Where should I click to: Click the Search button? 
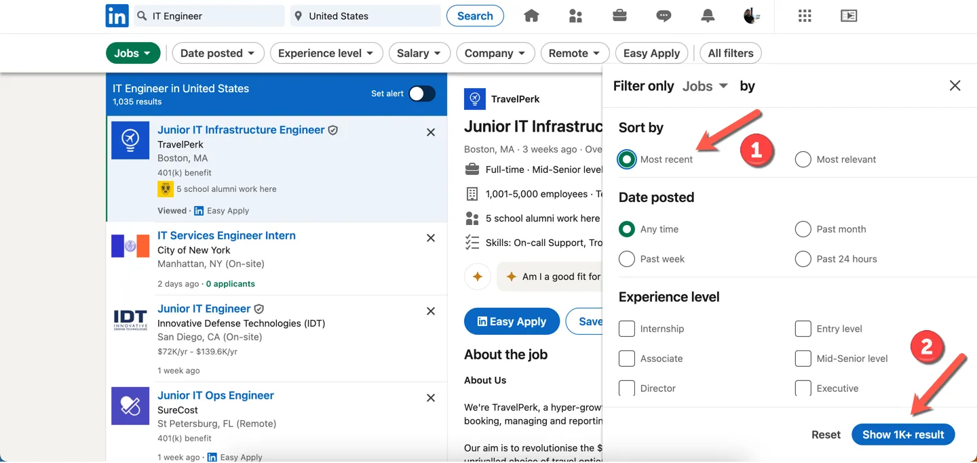pos(475,16)
